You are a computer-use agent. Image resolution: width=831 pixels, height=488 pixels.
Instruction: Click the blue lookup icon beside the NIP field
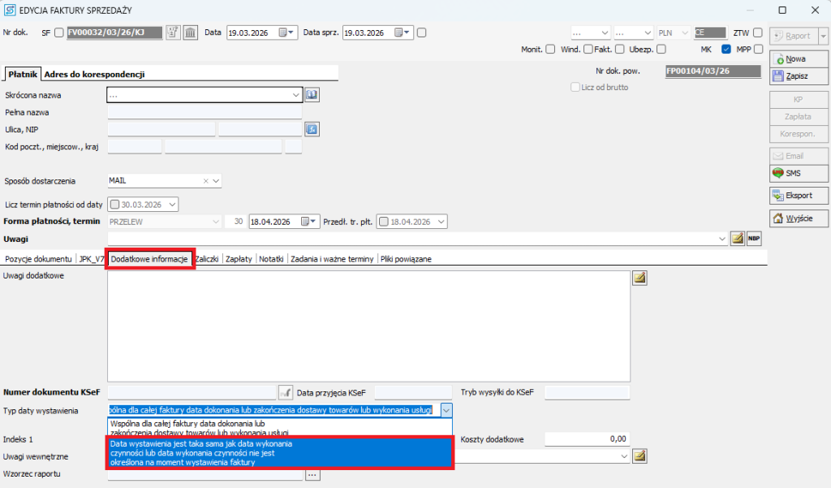pos(312,129)
